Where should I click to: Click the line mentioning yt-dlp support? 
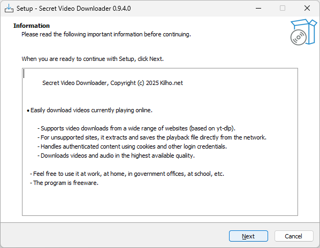coord(136,128)
